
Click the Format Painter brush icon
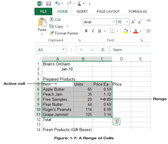pos(52,33)
